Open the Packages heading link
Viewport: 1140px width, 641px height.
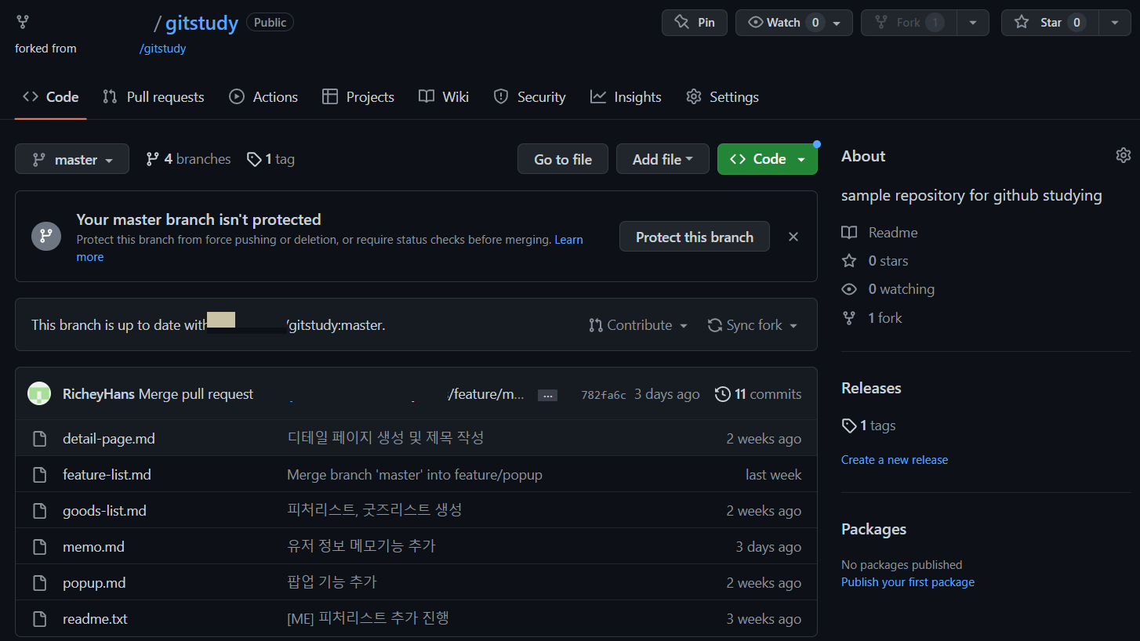(x=873, y=529)
